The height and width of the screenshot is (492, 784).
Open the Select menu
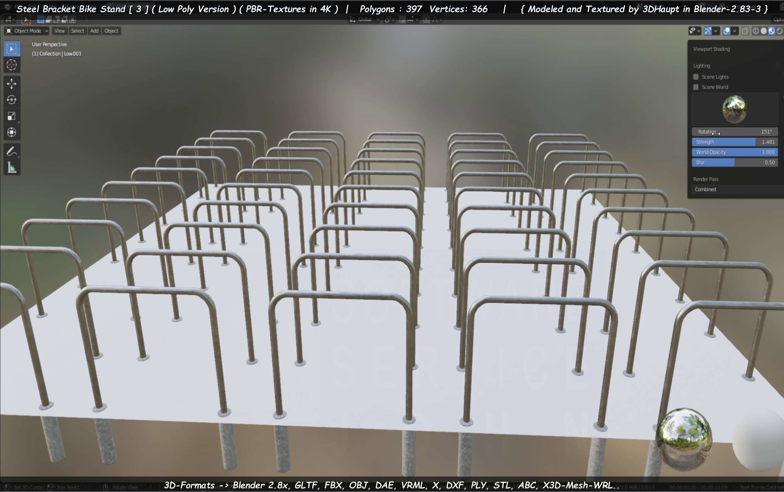click(x=78, y=31)
